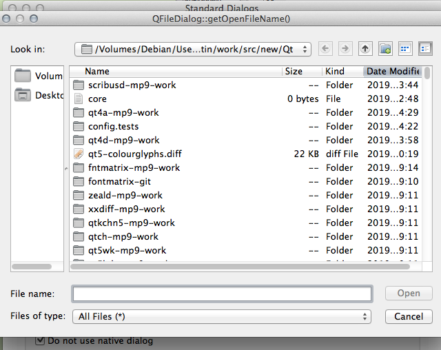Viewport: 441px width, 350px height.
Task: Go to parent directory with up arrow
Action: (365, 49)
